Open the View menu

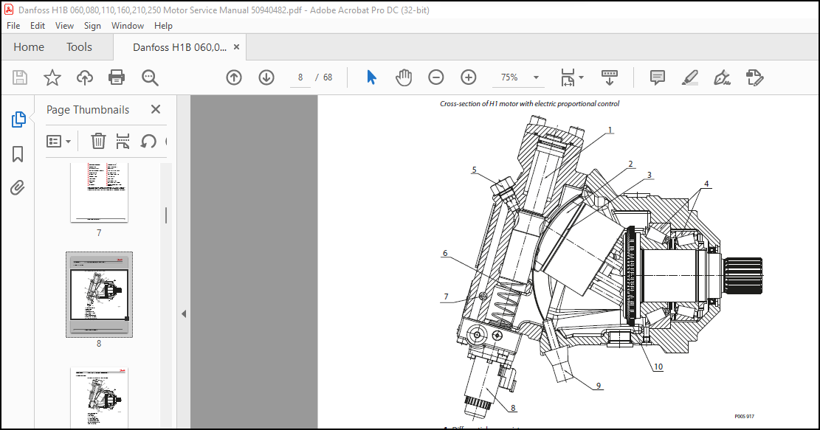click(x=64, y=26)
